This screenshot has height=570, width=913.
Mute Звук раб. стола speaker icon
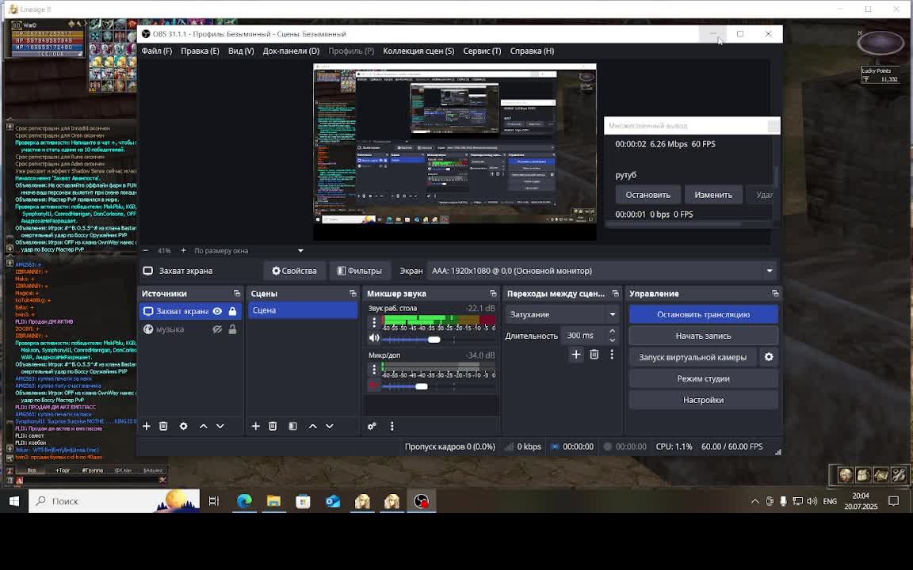374,338
